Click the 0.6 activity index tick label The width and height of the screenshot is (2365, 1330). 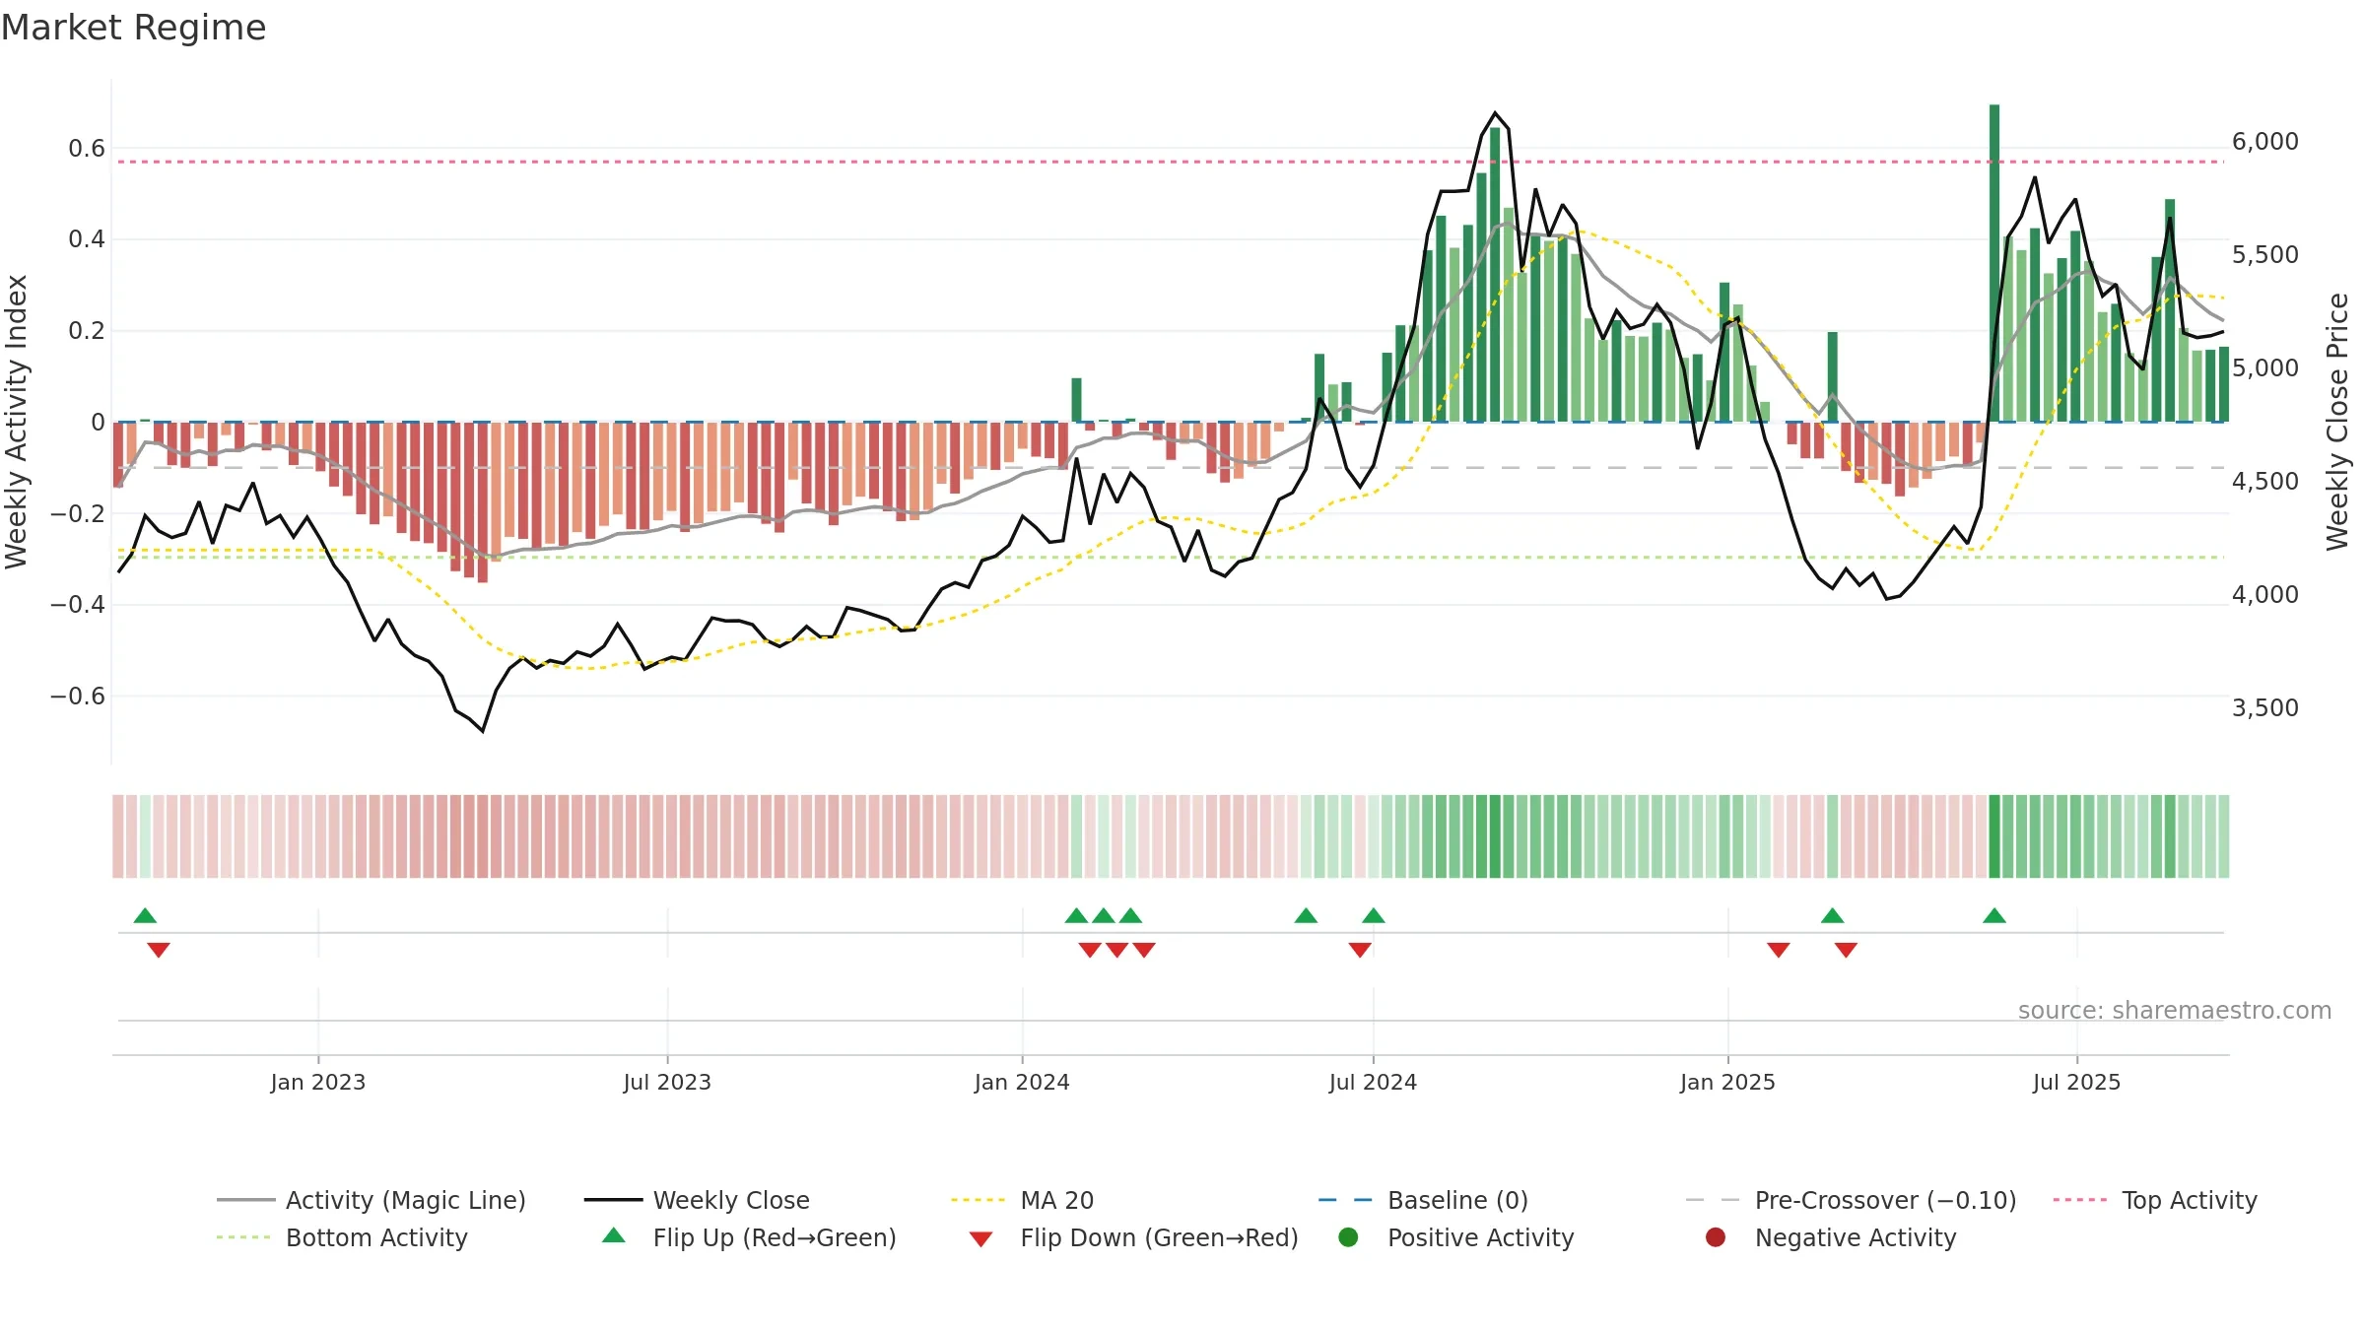[x=87, y=149]
